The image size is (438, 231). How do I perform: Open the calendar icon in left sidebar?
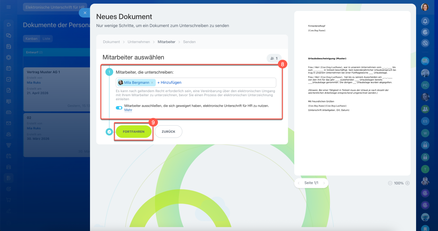(x=9, y=68)
